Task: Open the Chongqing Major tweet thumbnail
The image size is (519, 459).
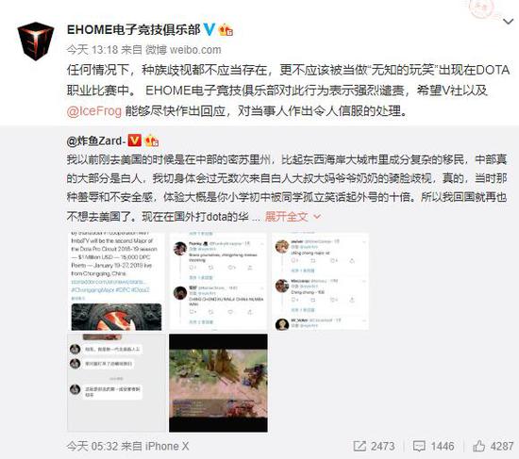Action: point(116,281)
